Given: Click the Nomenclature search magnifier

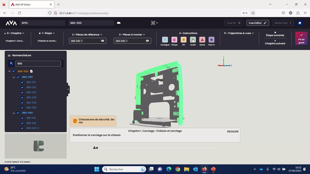Looking at the screenshot, I should tap(11, 63).
